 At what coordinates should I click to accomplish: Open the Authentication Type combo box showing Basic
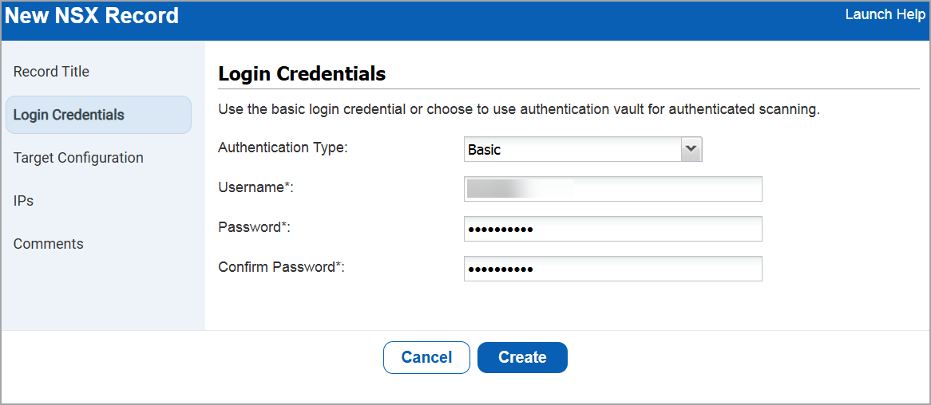click(x=572, y=149)
